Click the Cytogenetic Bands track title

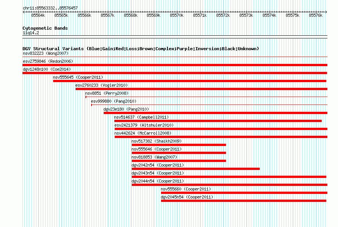[45, 28]
